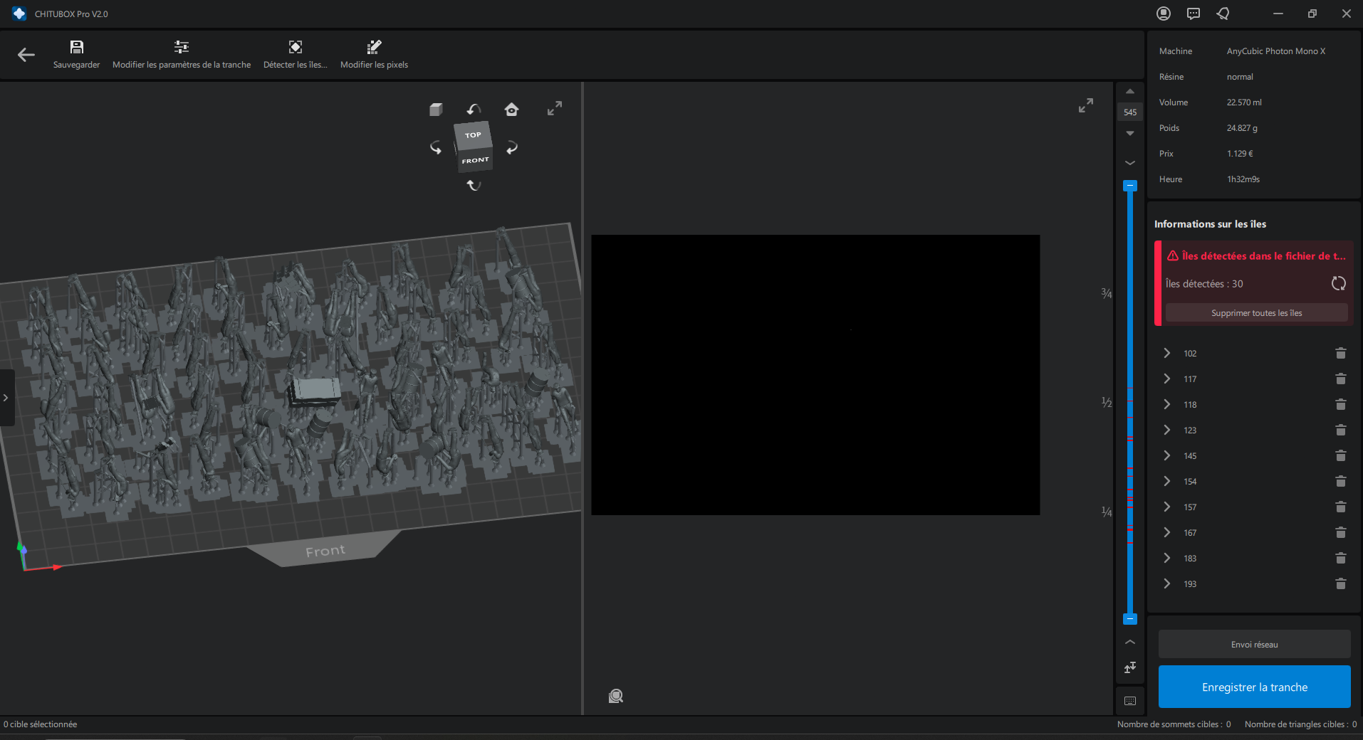Click the upward chevron below the layer slider
This screenshot has width=1363, height=740.
tap(1130, 642)
